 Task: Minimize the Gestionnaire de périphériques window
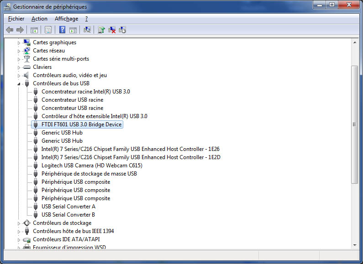pos(320,5)
